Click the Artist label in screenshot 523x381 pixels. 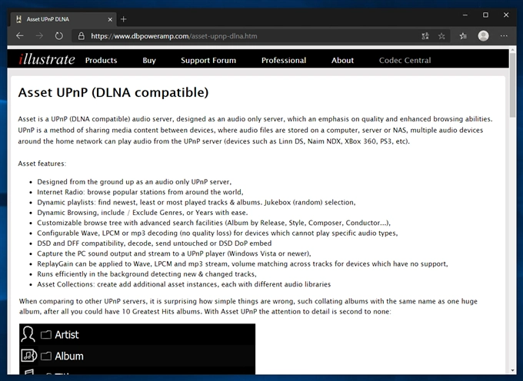[67, 334]
